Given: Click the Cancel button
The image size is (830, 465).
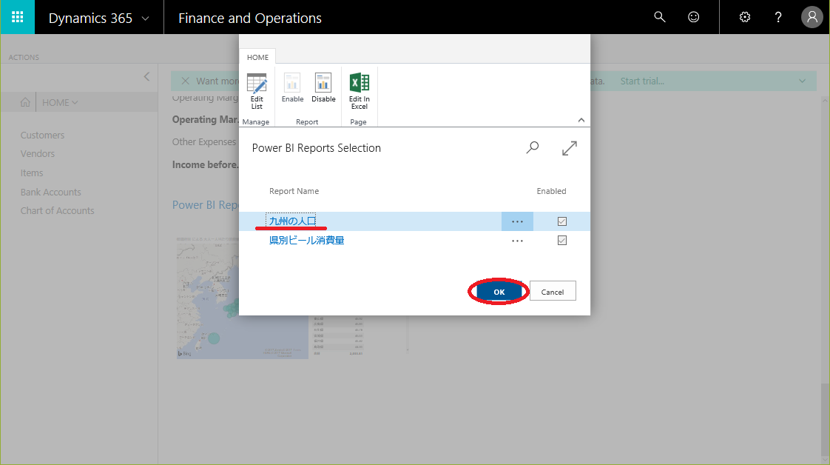Looking at the screenshot, I should click(553, 291).
